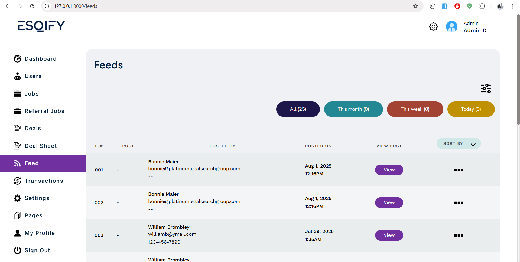
Task: Click the page vertical scrollbar
Action: pyautogui.click(x=518, y=70)
